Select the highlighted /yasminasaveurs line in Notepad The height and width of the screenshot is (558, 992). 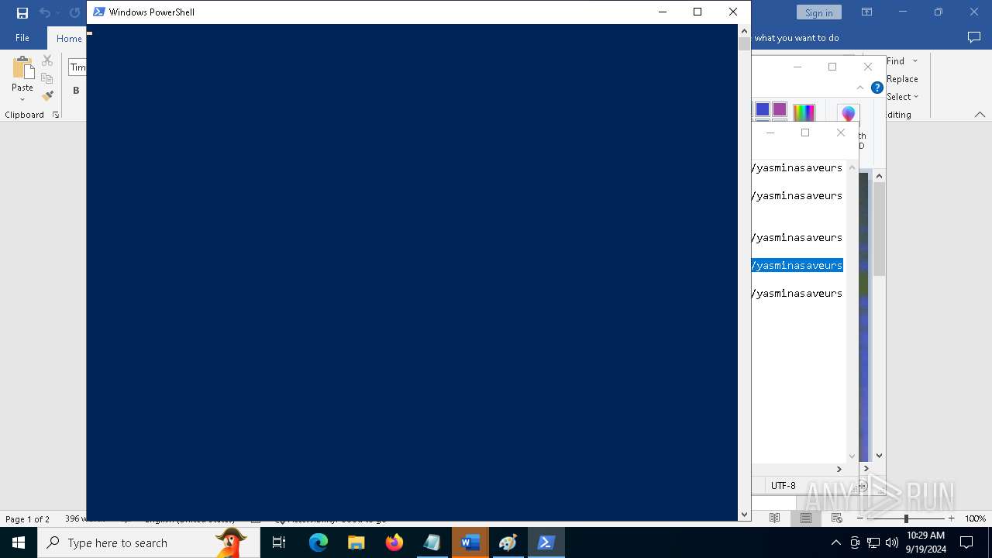pos(797,265)
